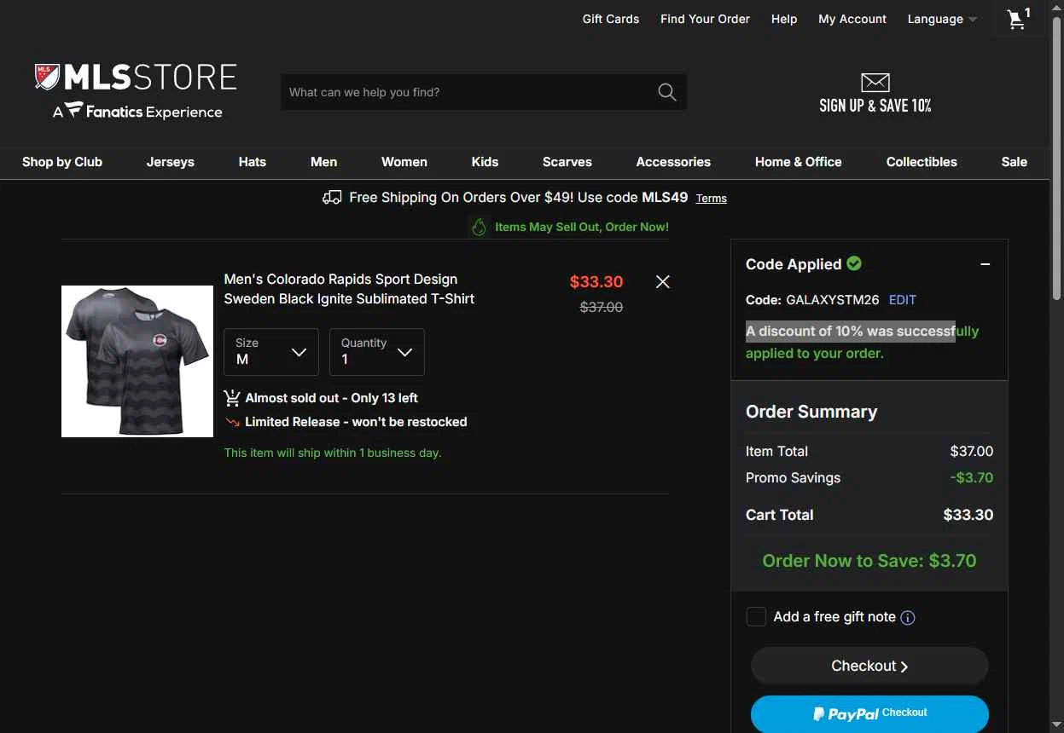This screenshot has height=733, width=1064.
Task: Open the Women menu
Action: [x=404, y=162]
